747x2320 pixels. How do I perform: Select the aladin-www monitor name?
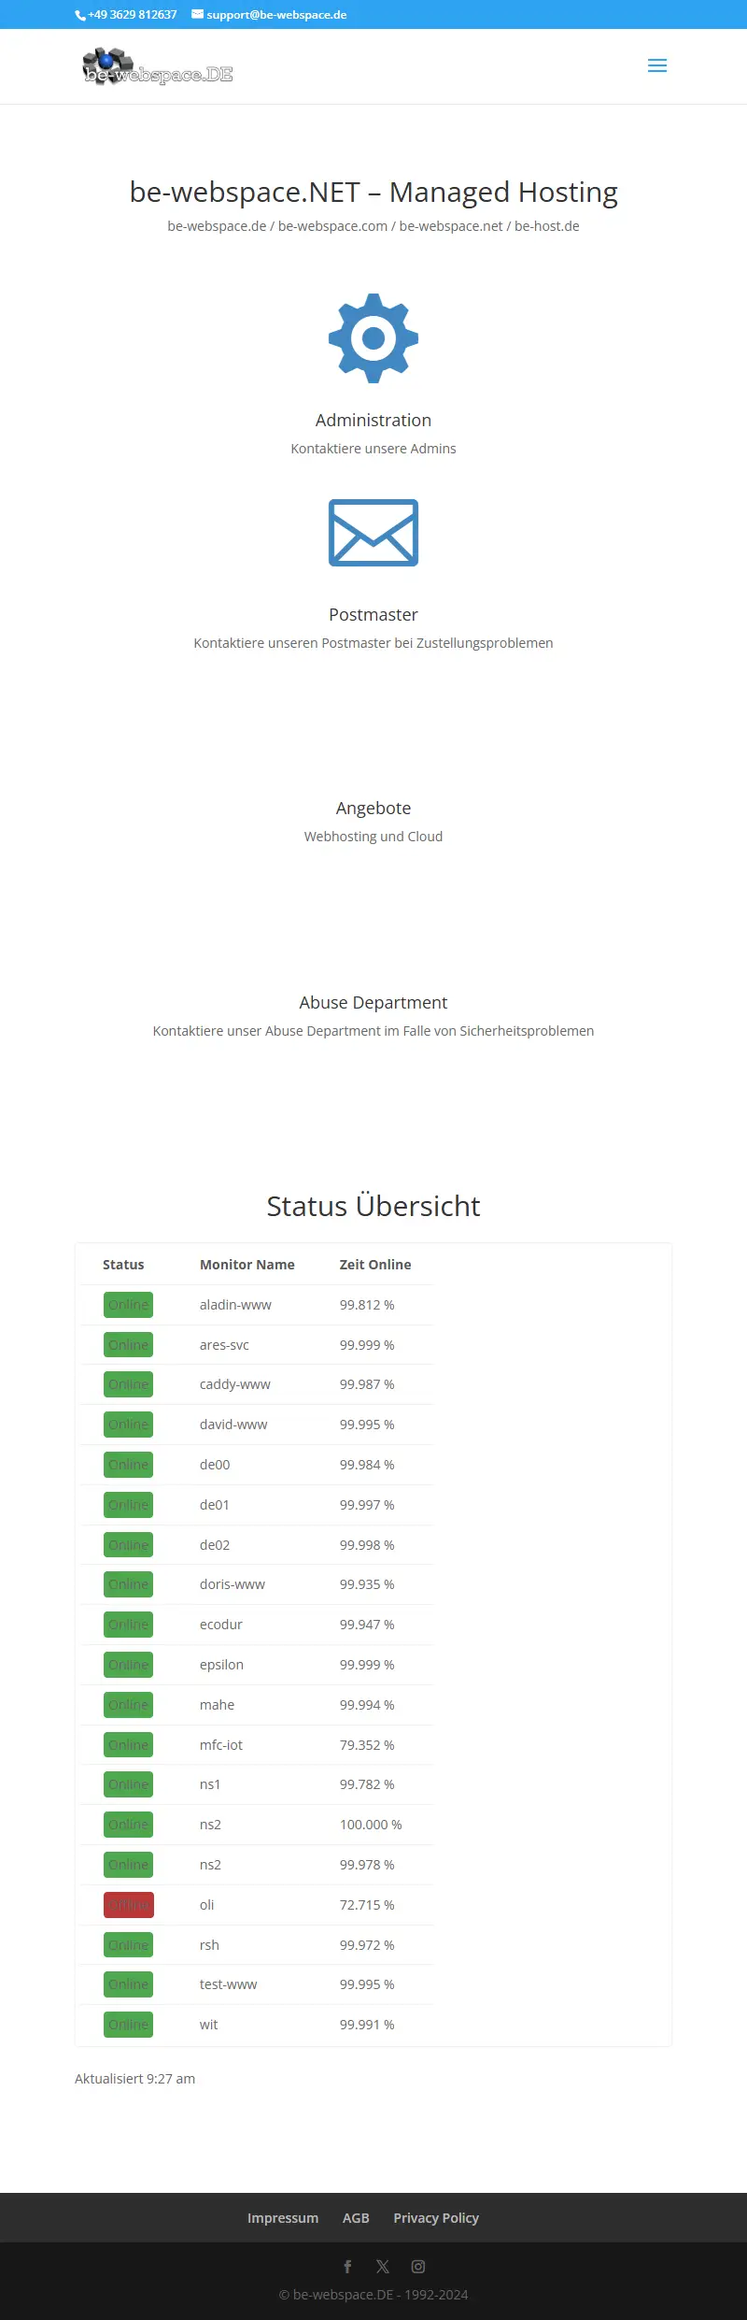[235, 1305]
